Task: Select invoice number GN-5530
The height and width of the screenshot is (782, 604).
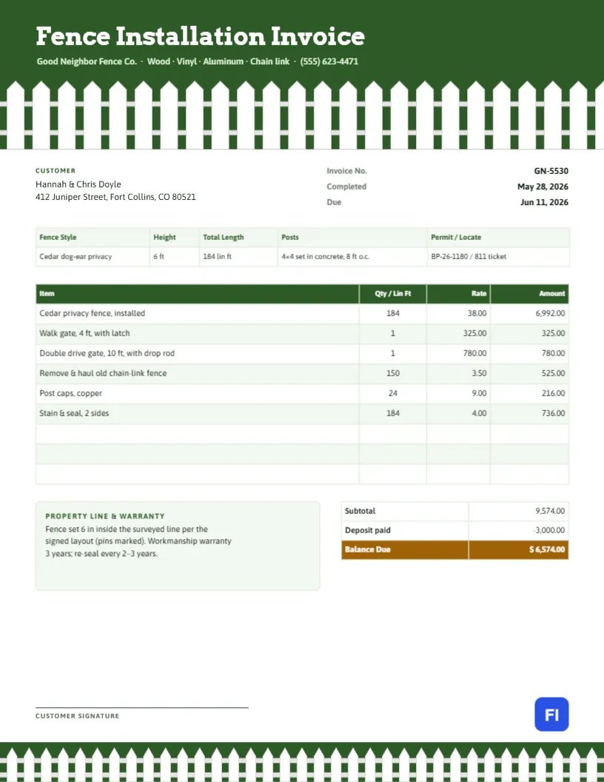Action: pos(551,170)
